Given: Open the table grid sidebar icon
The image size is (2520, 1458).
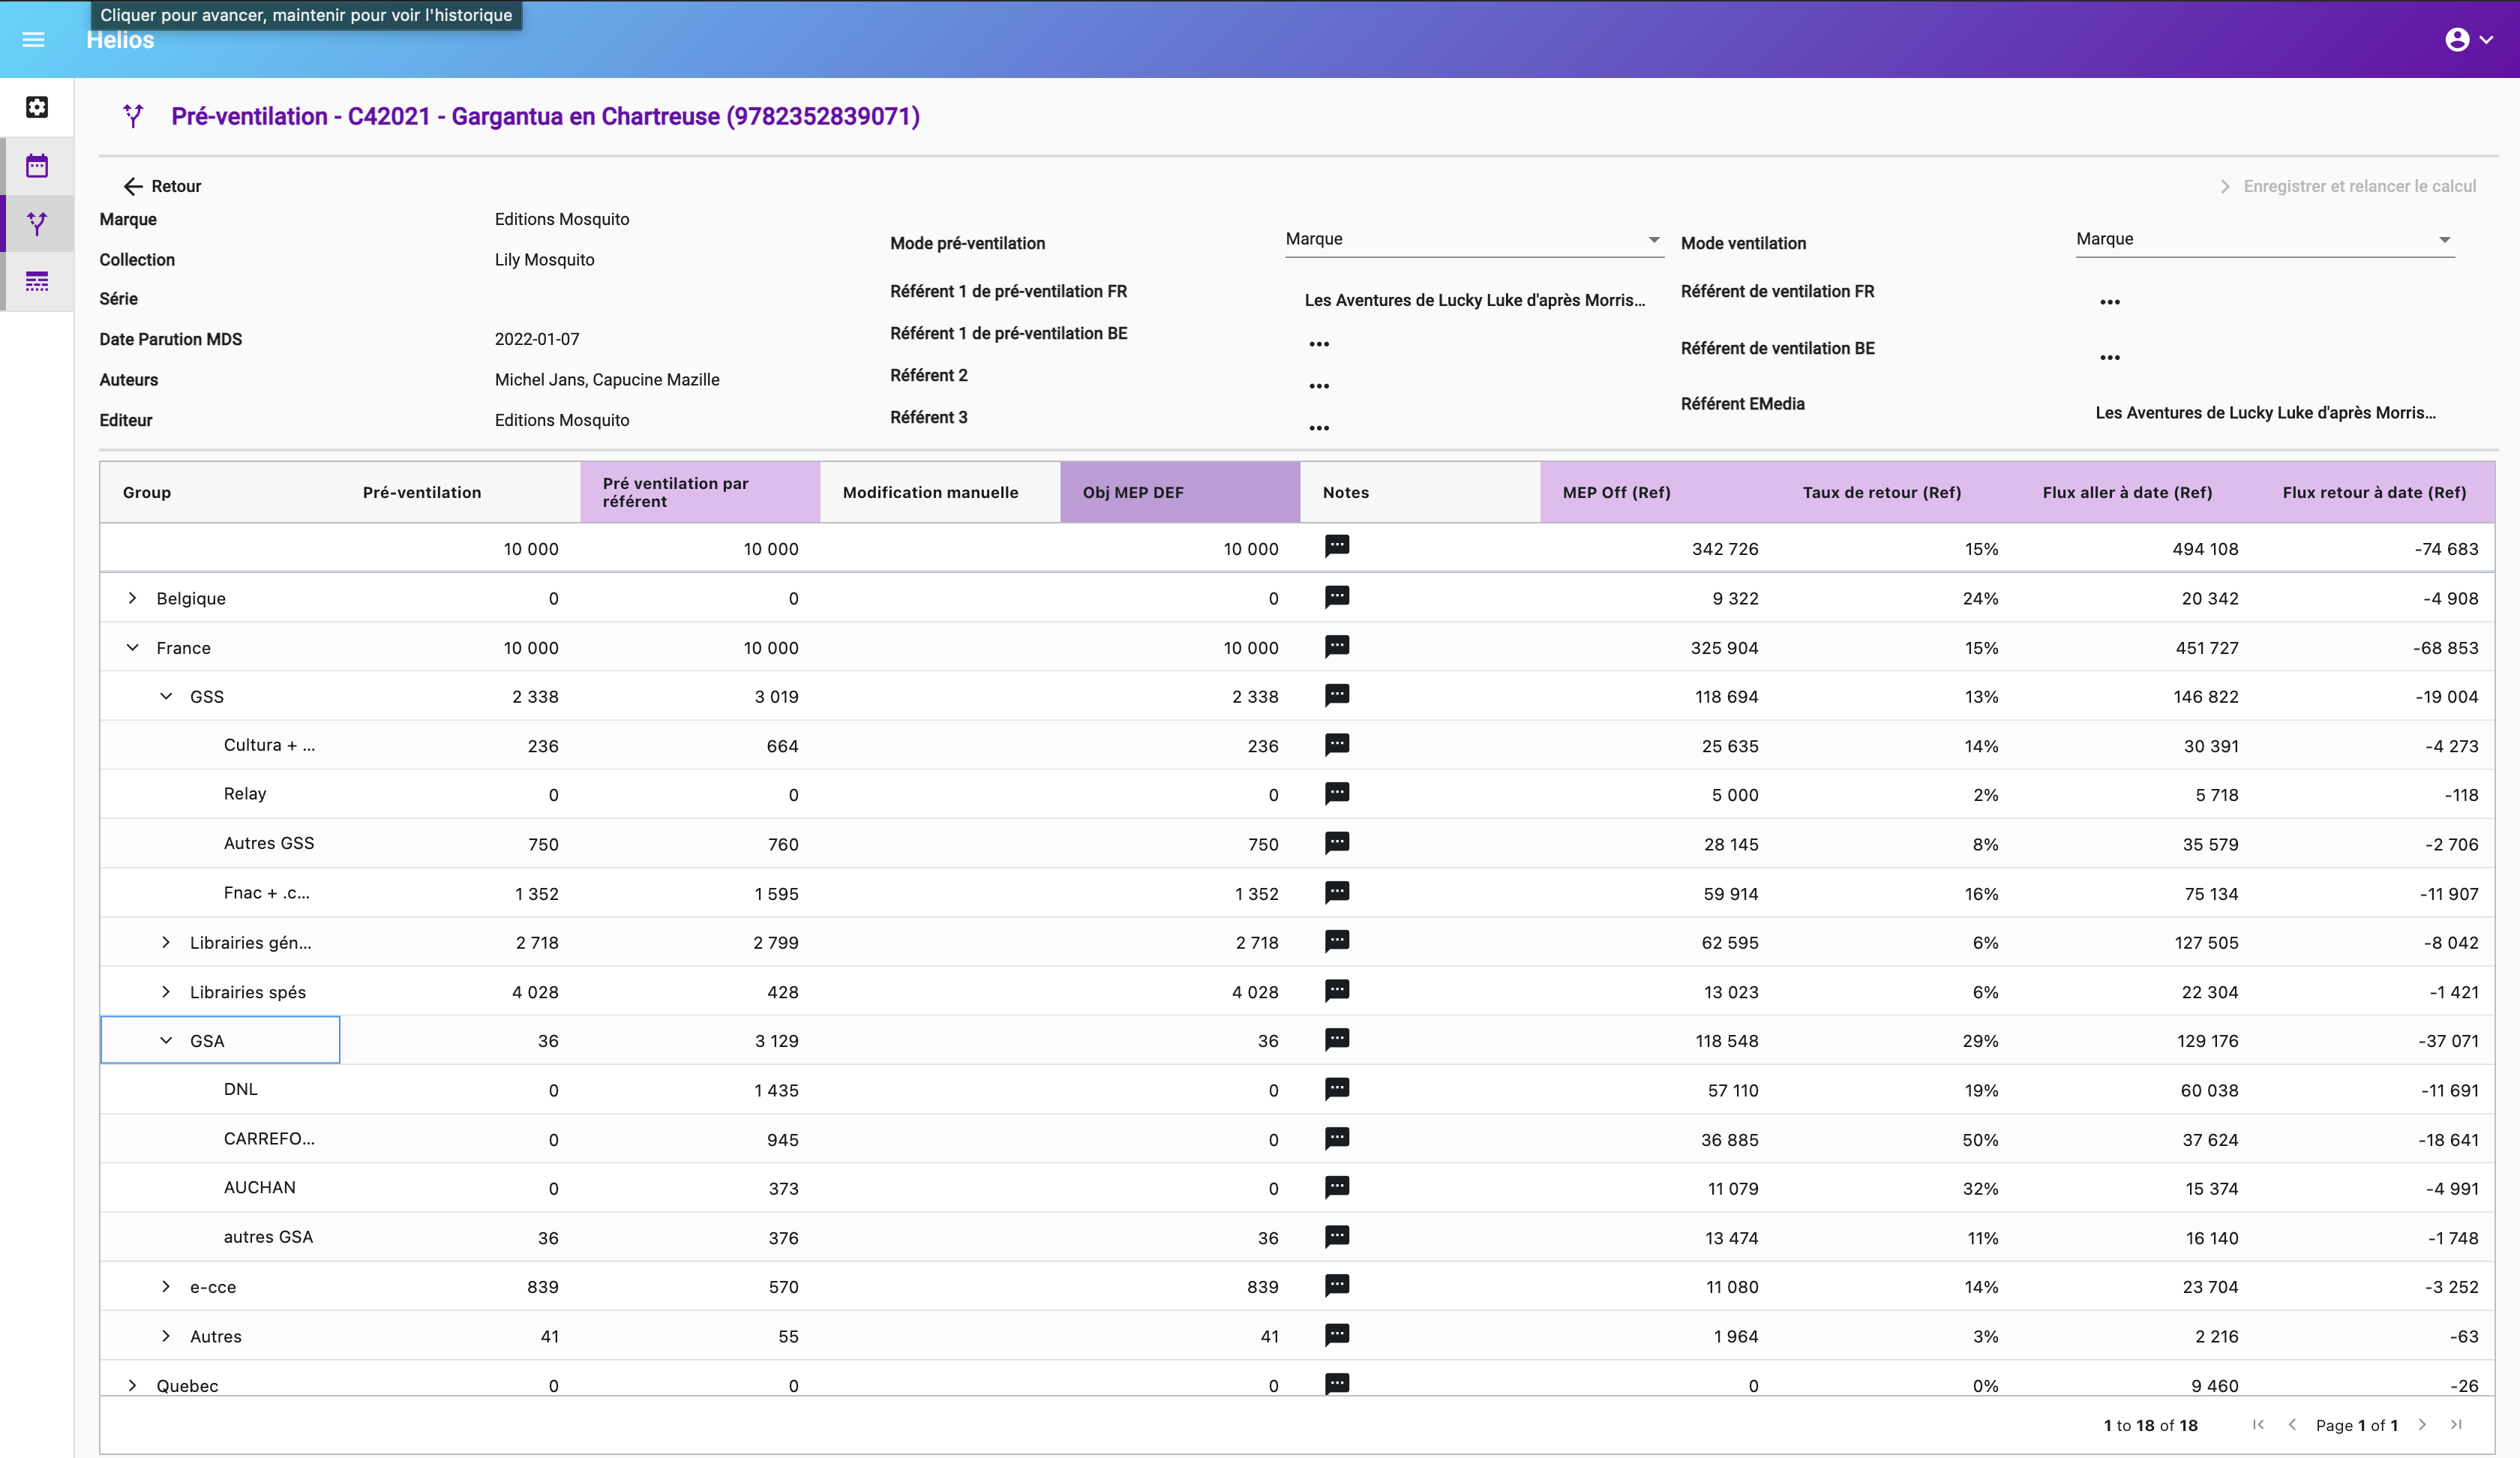Looking at the screenshot, I should [x=37, y=282].
